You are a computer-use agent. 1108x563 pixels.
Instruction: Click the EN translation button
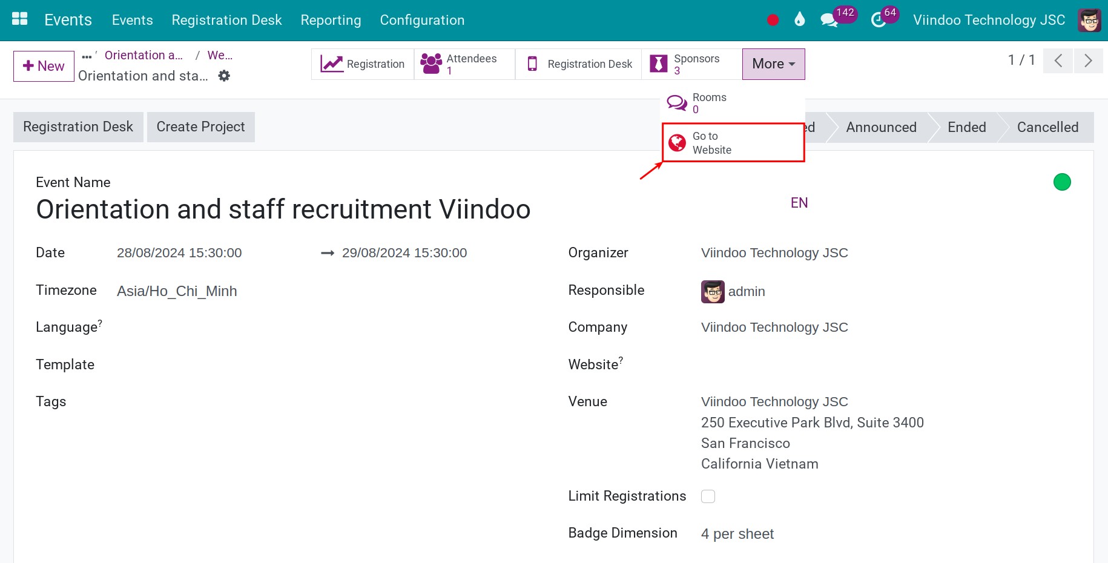click(799, 203)
